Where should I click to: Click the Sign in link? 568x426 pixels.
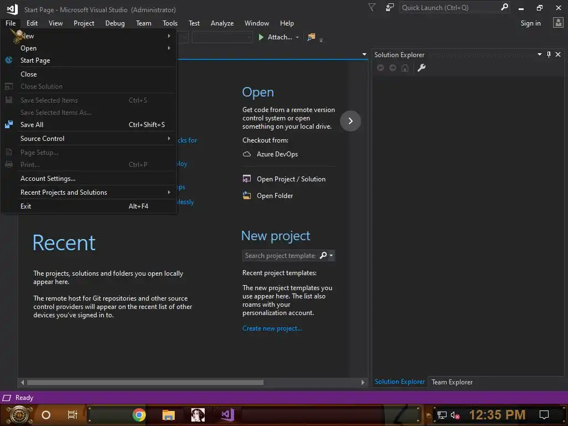530,23
